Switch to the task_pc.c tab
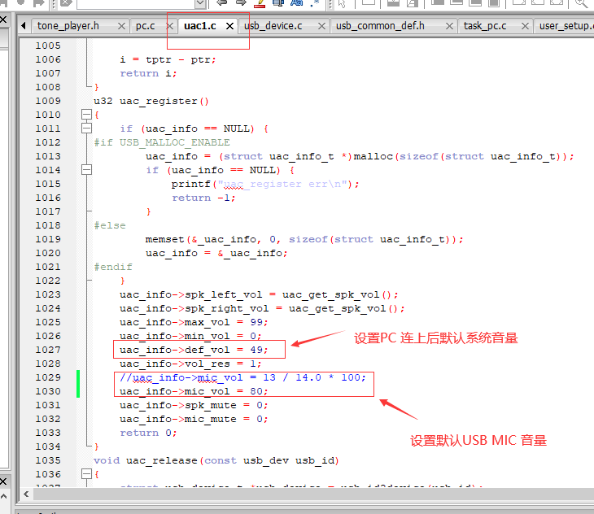Viewport: 594px width, 514px height. [x=485, y=26]
